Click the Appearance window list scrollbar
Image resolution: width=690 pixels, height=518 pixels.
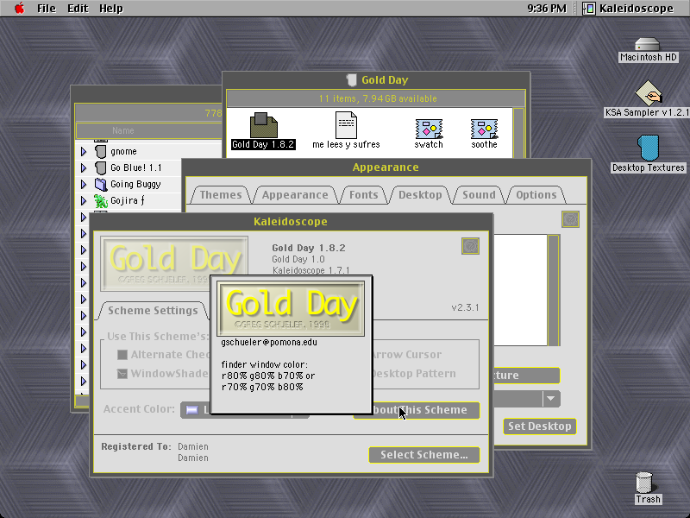point(553,290)
